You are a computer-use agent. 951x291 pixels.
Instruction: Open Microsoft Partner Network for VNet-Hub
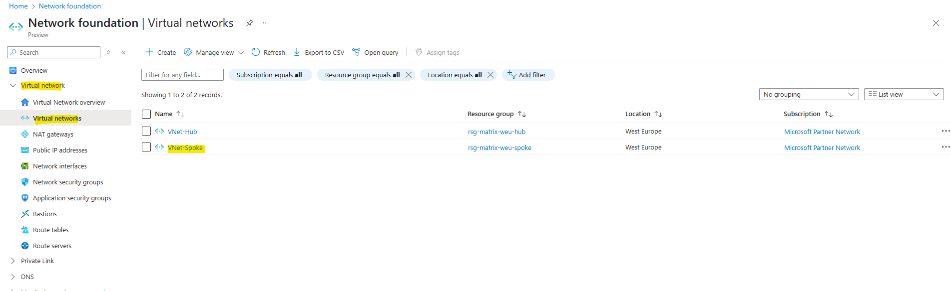822,132
